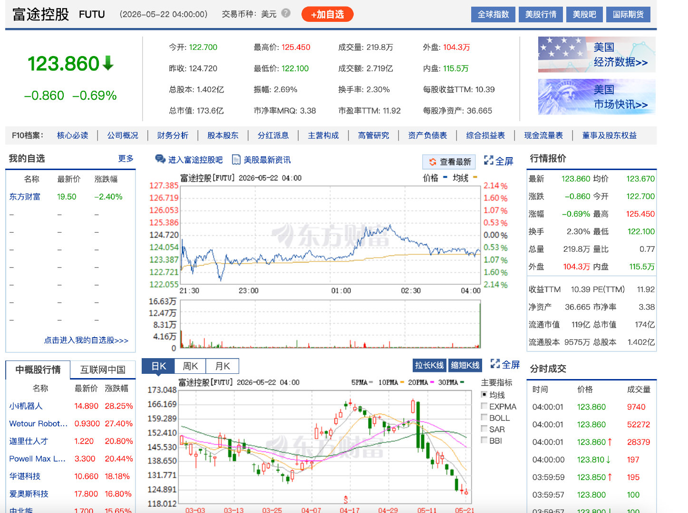This screenshot has height=513, width=688.
Task: Open 分红派息 link
Action: (273, 135)
